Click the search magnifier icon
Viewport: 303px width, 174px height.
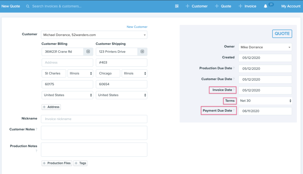click(27, 6)
